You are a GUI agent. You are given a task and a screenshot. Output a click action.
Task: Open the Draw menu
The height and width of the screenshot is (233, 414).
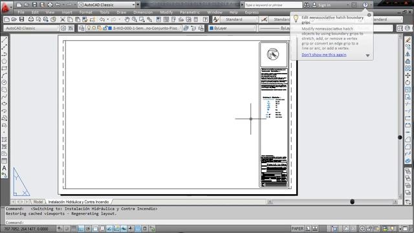tap(121, 12)
